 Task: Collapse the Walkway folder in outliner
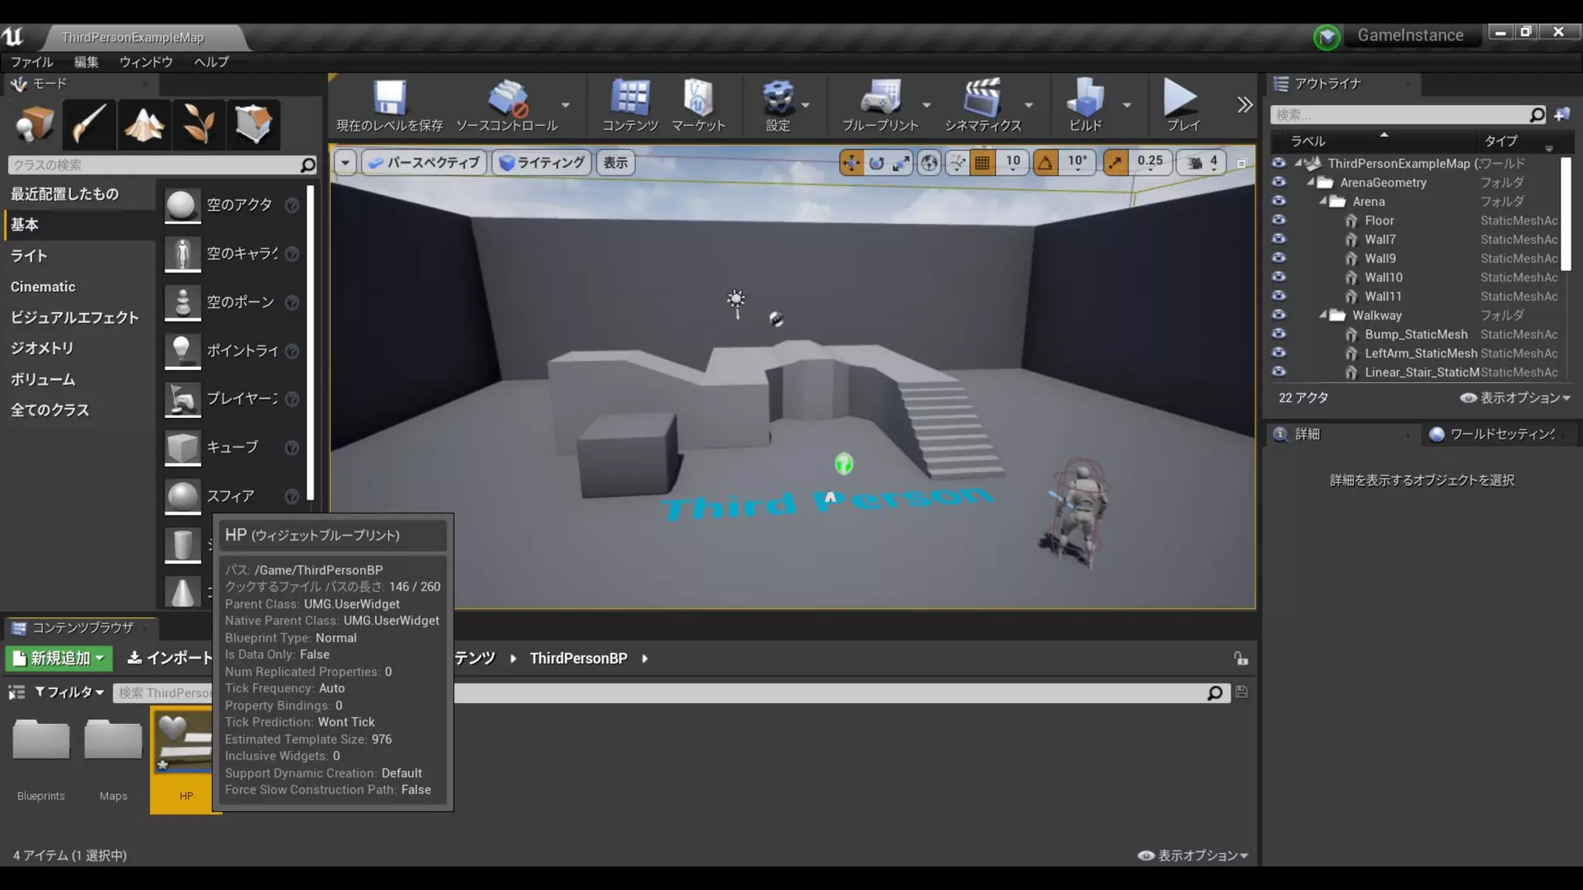(1323, 315)
